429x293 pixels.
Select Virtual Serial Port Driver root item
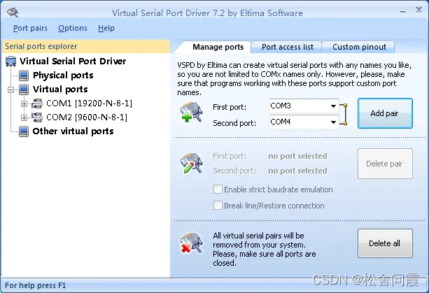point(73,62)
